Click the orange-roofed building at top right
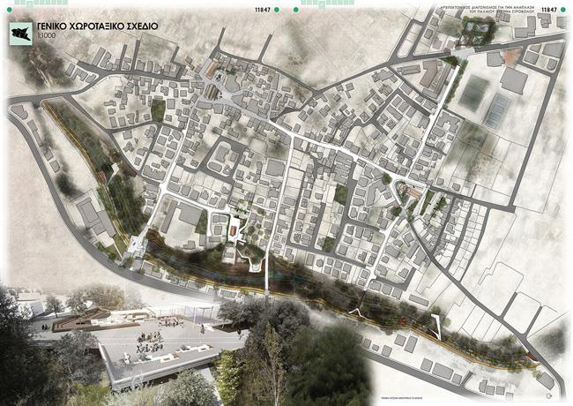 tap(511, 56)
